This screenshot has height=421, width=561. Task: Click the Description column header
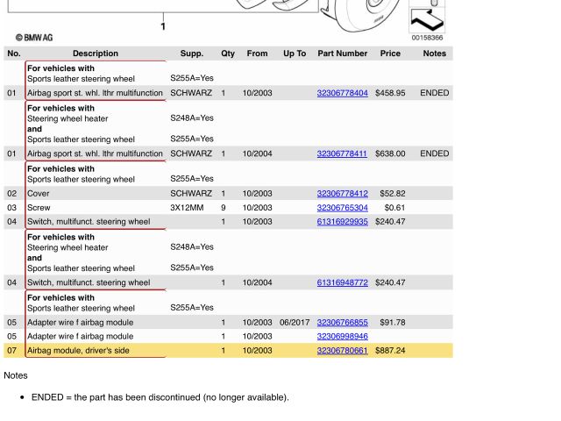[96, 54]
